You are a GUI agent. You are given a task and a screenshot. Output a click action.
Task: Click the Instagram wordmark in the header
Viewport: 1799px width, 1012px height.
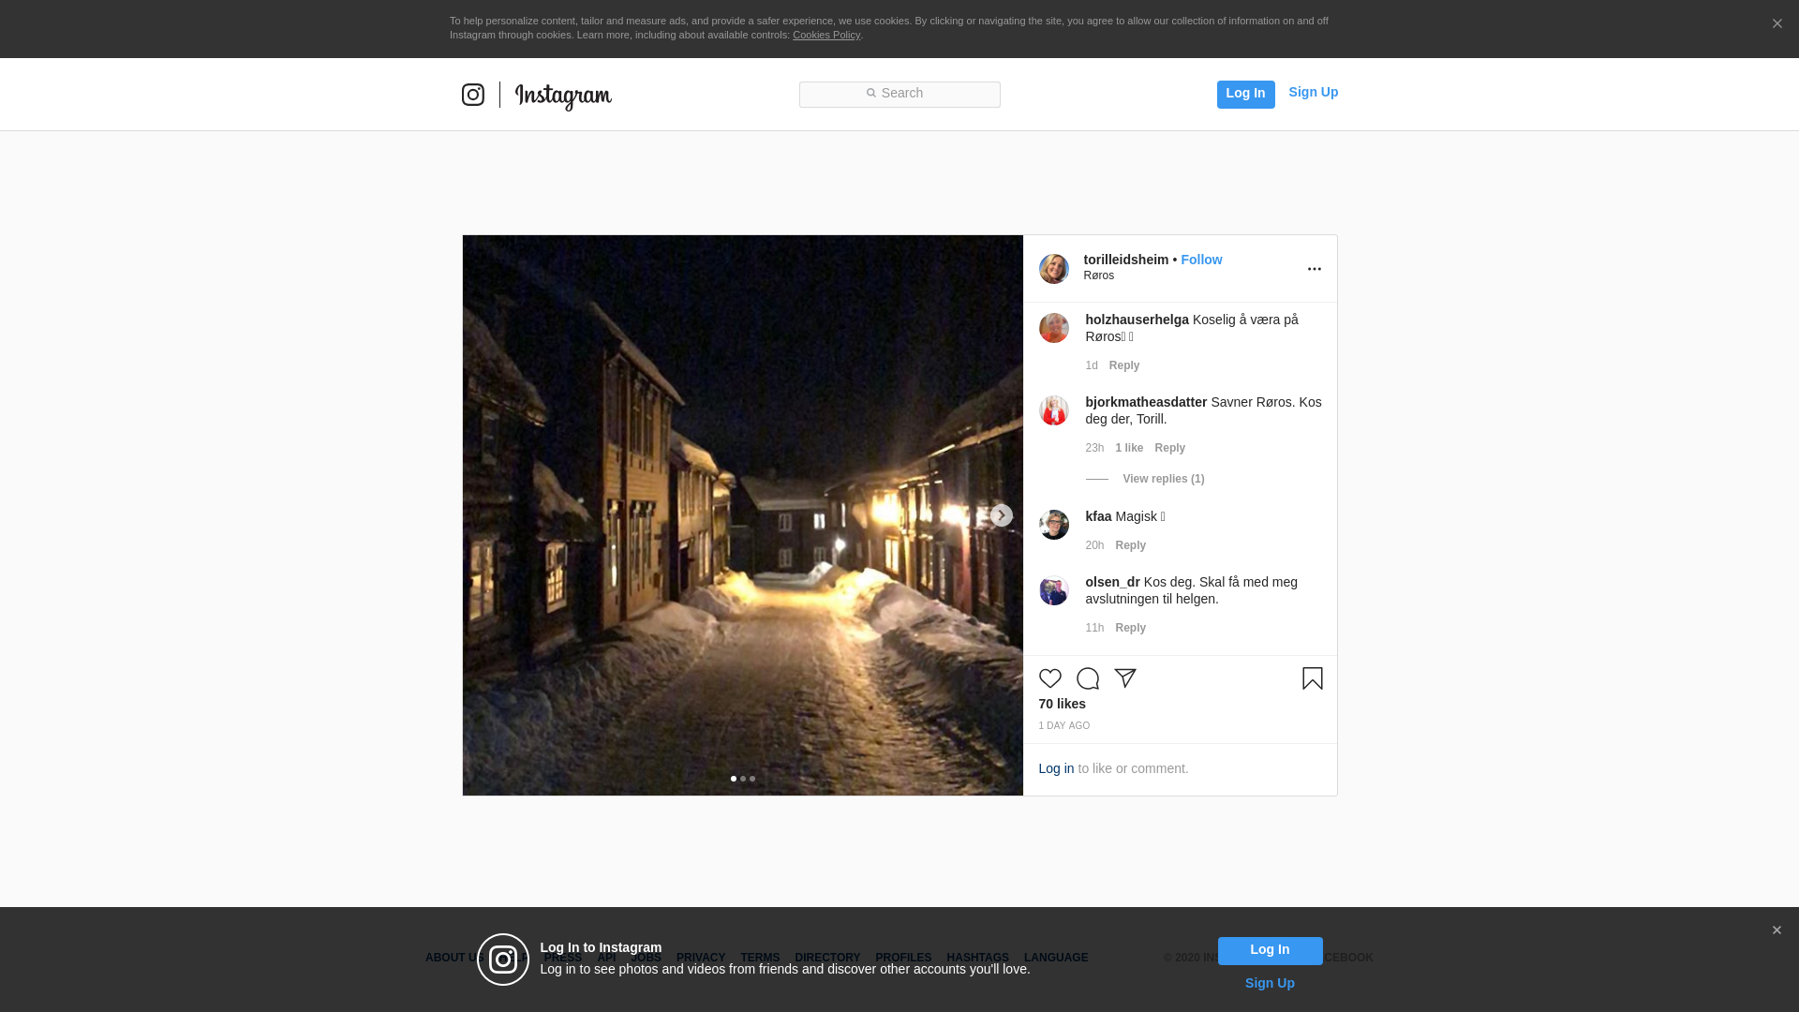coord(563,97)
